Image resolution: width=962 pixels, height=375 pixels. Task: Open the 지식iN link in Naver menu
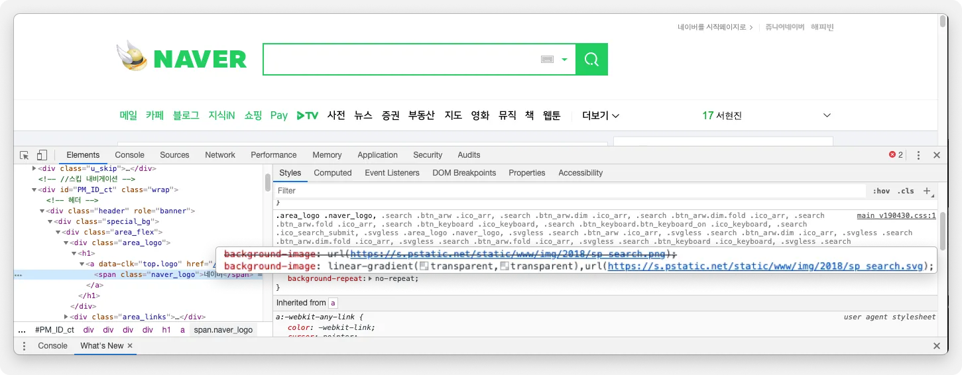(222, 115)
